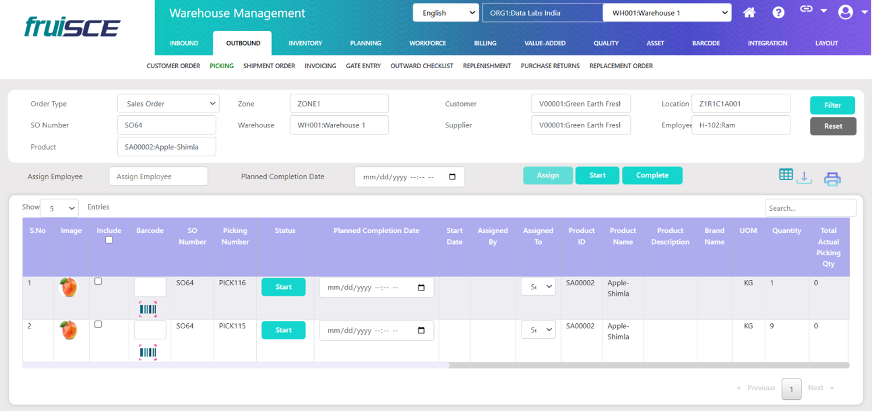872x411 pixels.
Task: Switch to the INVENTORY tab
Action: [x=305, y=43]
